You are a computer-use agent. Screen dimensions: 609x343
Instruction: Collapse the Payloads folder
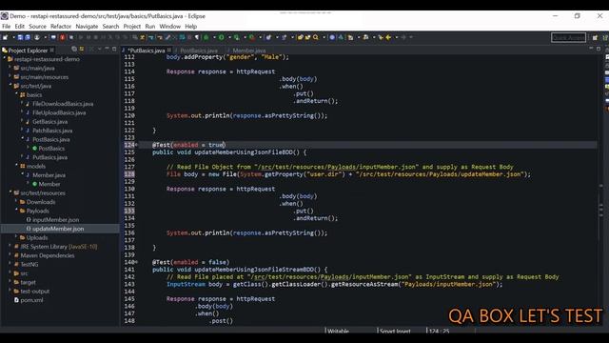(17, 210)
